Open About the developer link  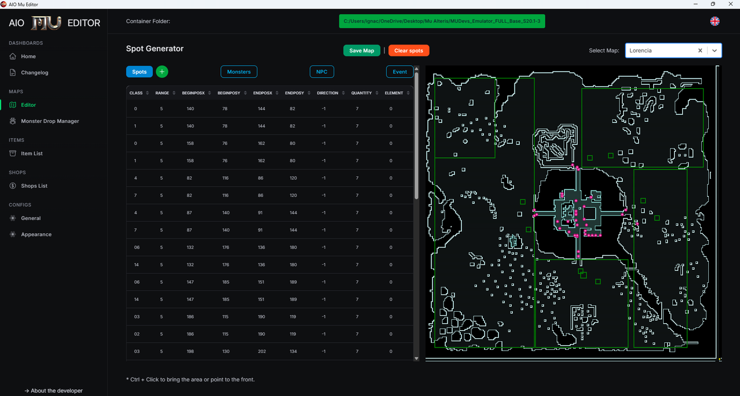pyautogui.click(x=53, y=391)
